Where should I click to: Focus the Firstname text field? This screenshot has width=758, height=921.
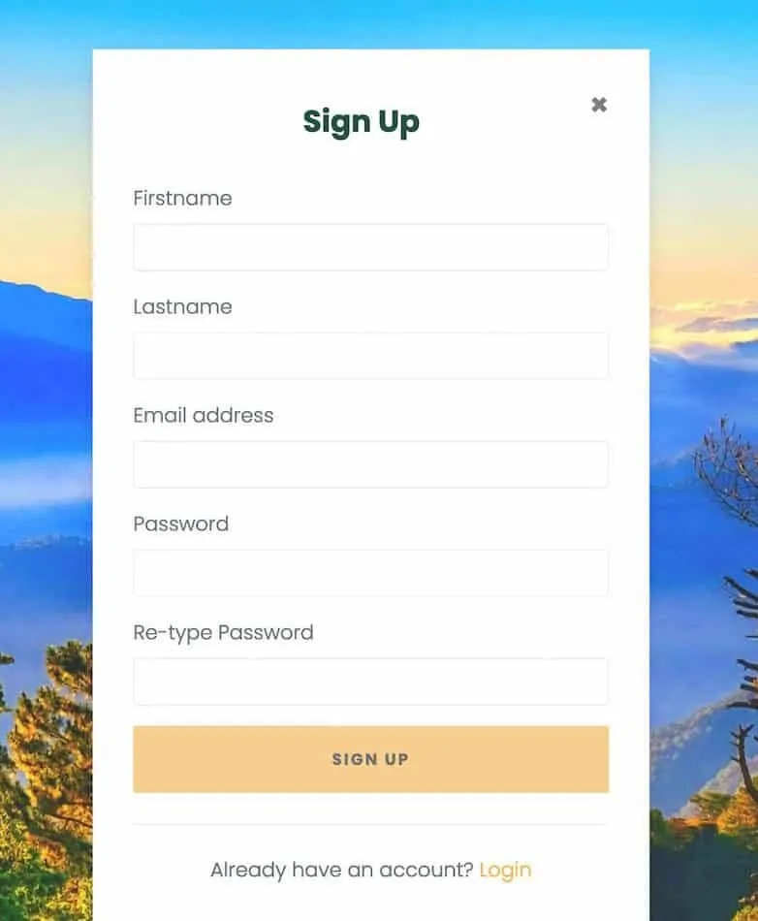[370, 247]
